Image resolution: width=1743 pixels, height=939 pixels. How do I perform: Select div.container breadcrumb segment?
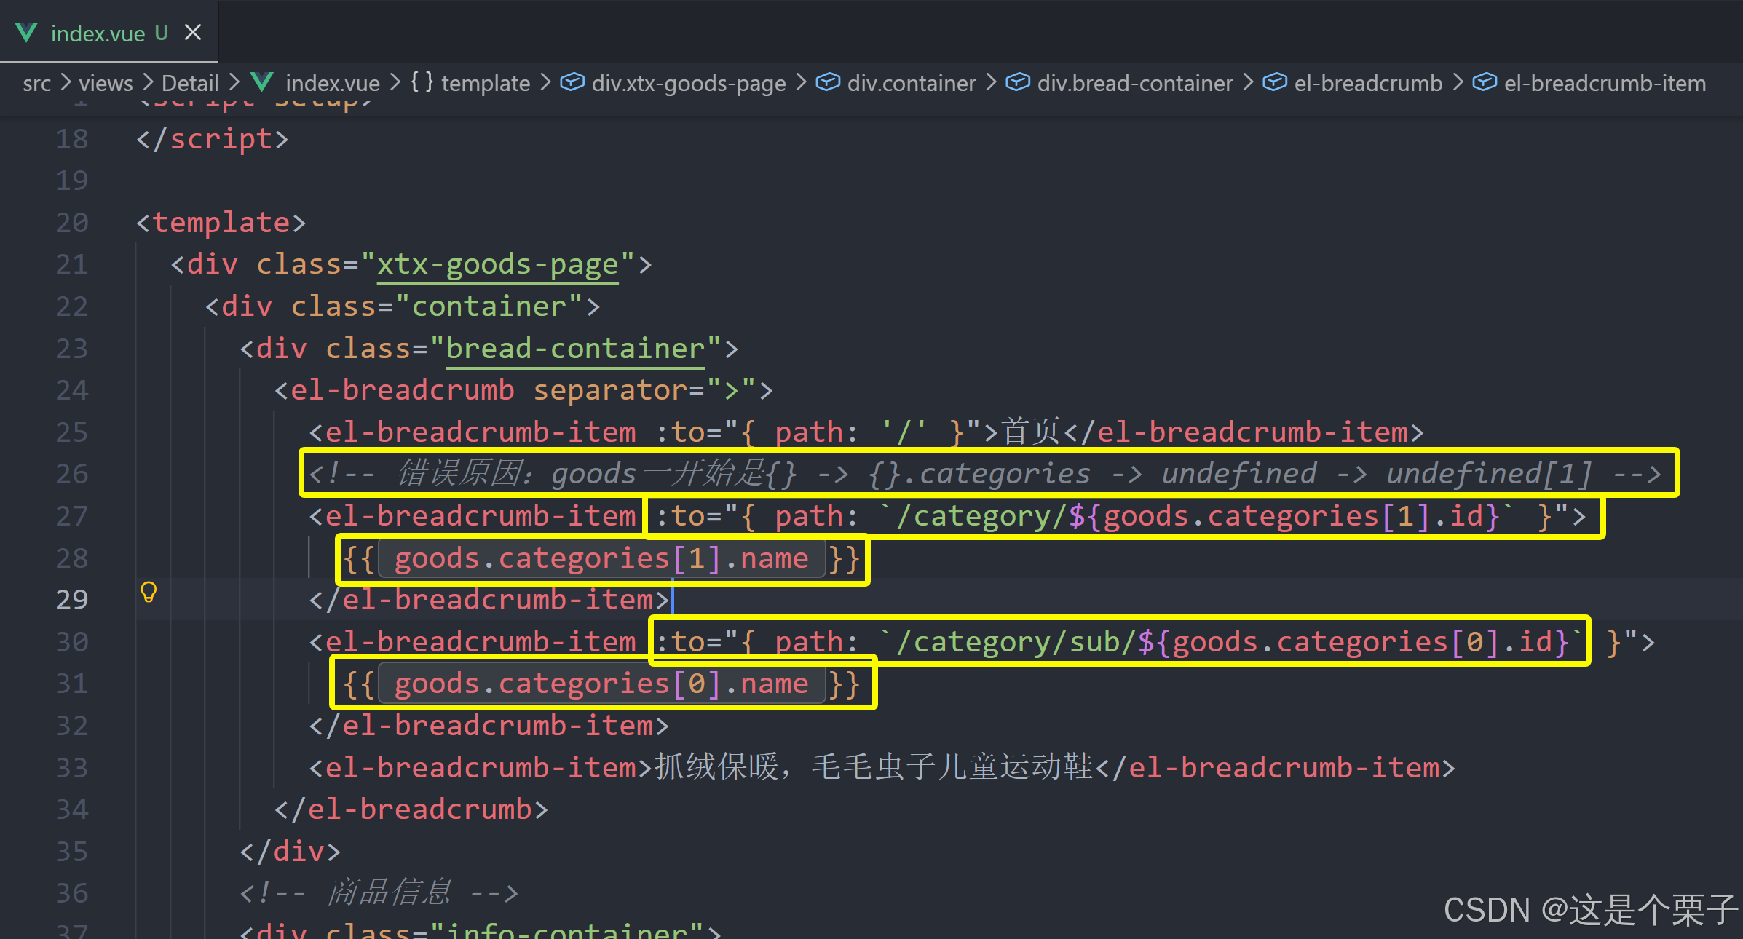point(911,83)
